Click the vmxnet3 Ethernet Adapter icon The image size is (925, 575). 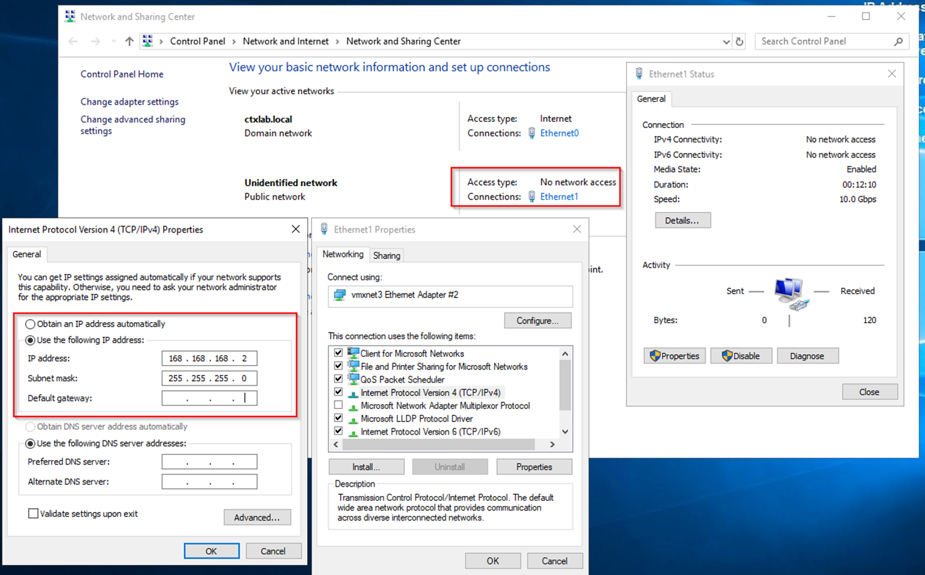tap(339, 295)
